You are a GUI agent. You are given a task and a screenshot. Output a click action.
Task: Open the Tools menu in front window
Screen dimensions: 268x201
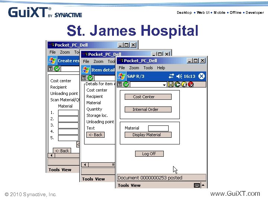click(x=148, y=68)
